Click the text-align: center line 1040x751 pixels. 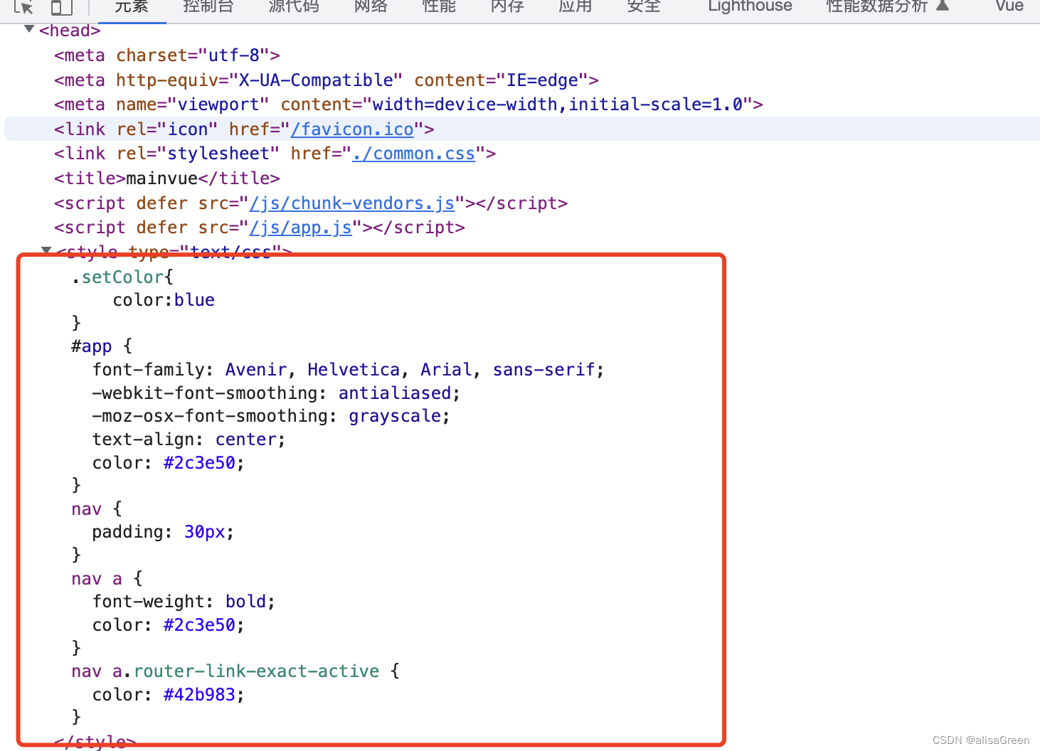point(189,440)
